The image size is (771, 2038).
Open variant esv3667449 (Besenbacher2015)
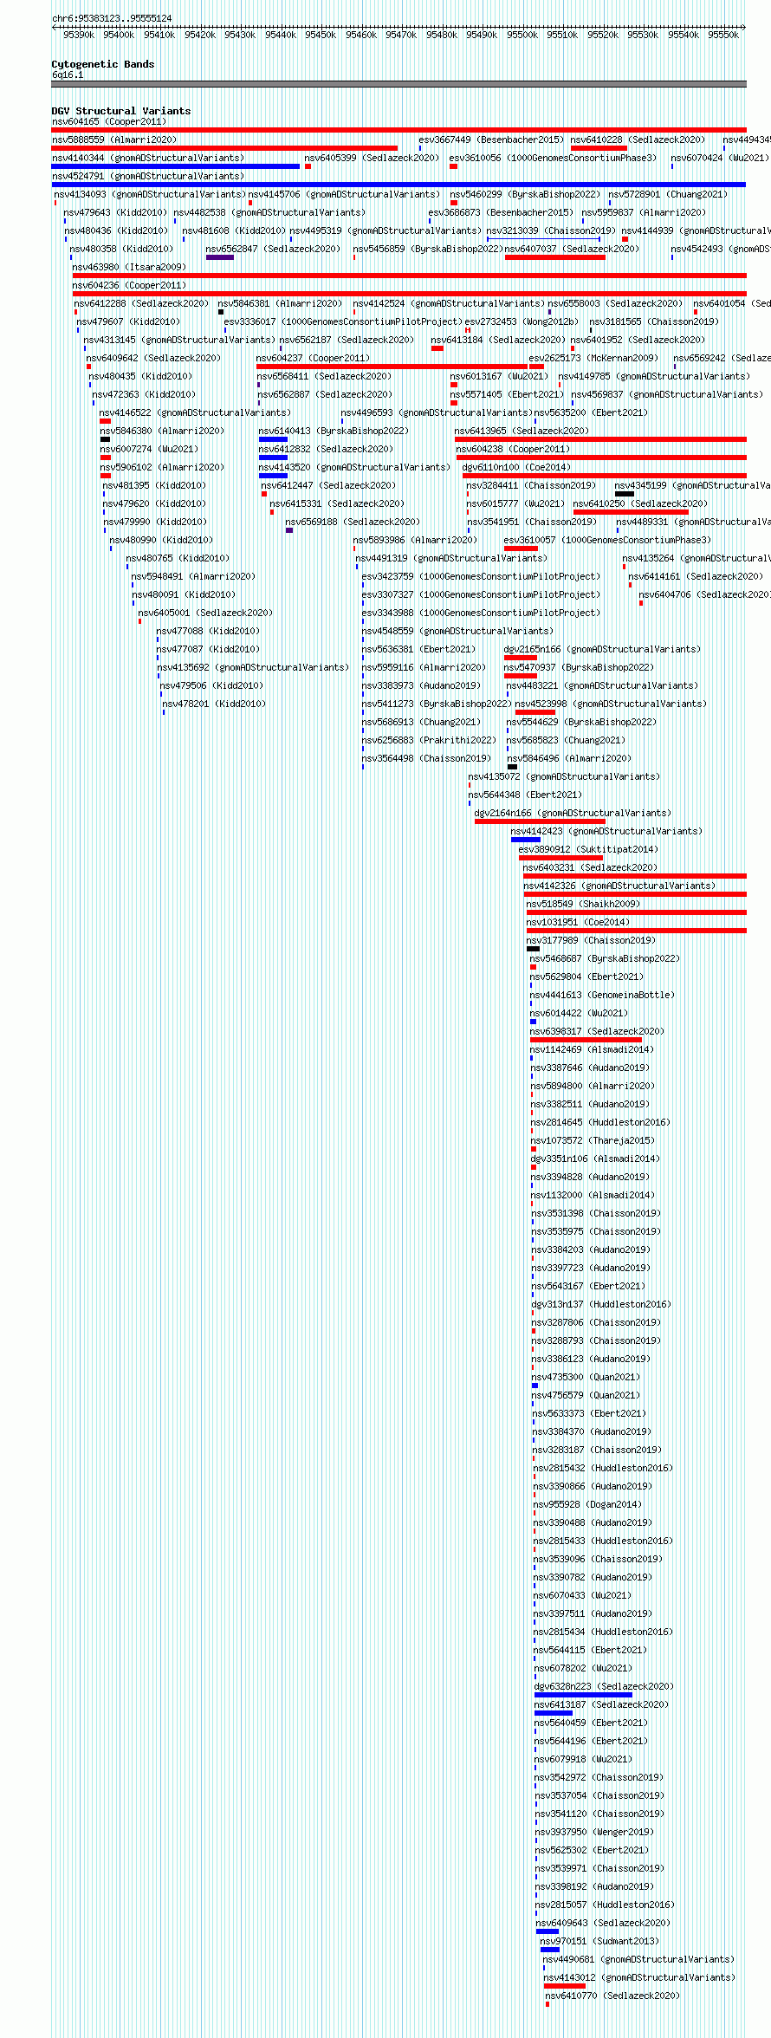click(x=491, y=140)
